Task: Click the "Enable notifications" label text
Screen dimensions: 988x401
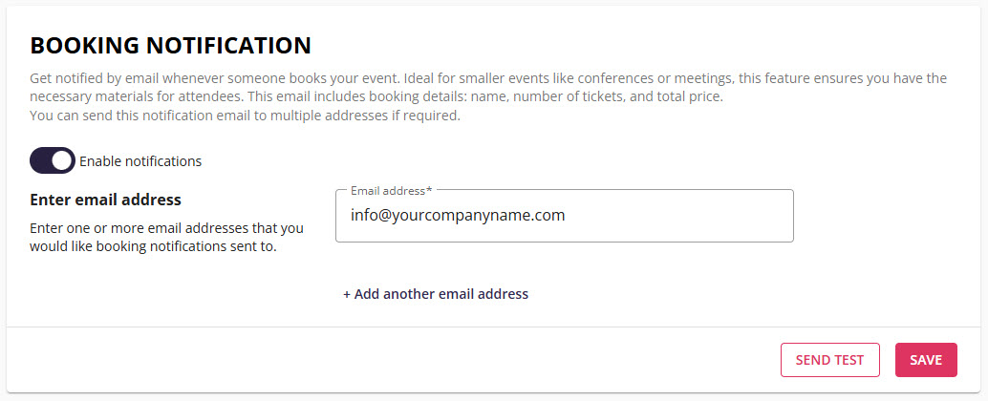Action: [140, 161]
